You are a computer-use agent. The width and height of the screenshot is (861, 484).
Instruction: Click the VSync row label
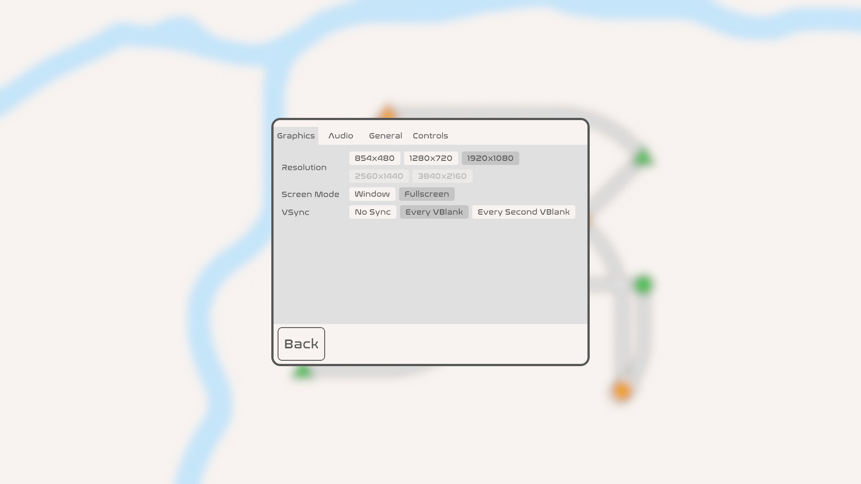pyautogui.click(x=295, y=212)
